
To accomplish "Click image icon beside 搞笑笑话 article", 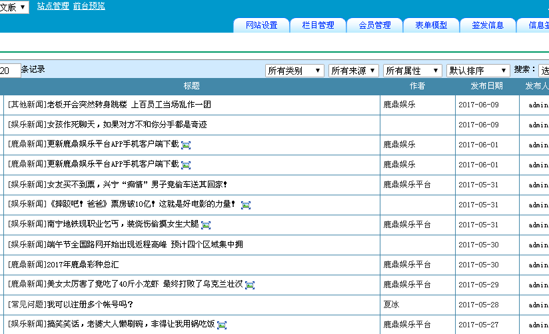I will [x=222, y=325].
